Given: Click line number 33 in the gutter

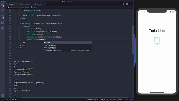Looking at the screenshot, I should pos(10,40).
